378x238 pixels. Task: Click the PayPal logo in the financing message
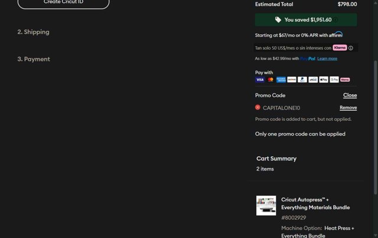[308, 59]
